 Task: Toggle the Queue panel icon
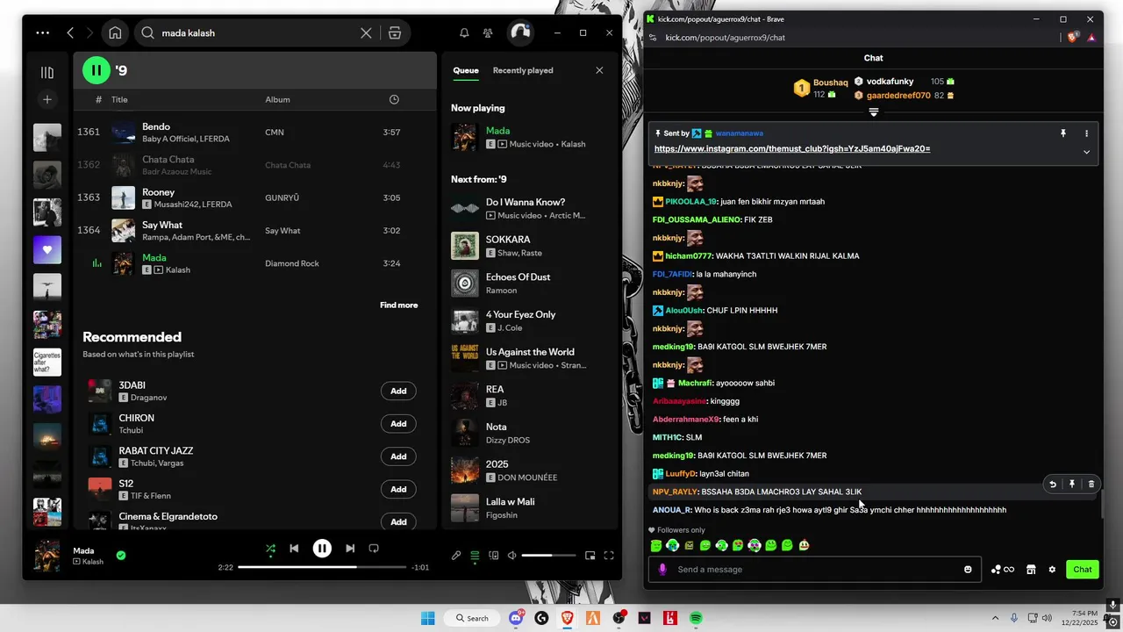pyautogui.click(x=475, y=556)
